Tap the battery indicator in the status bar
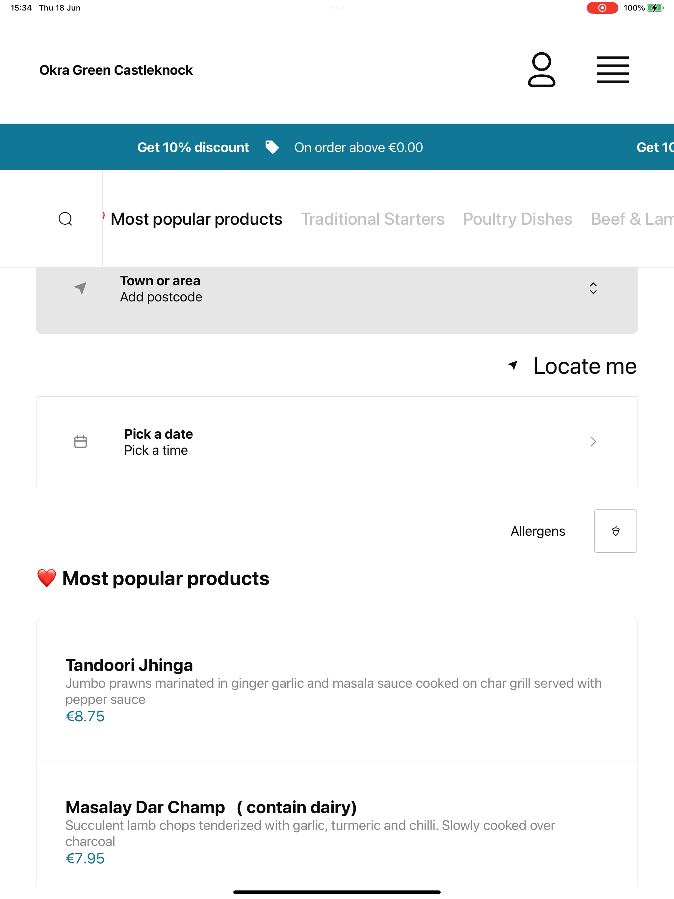Image resolution: width=674 pixels, height=899 pixels. (x=655, y=8)
